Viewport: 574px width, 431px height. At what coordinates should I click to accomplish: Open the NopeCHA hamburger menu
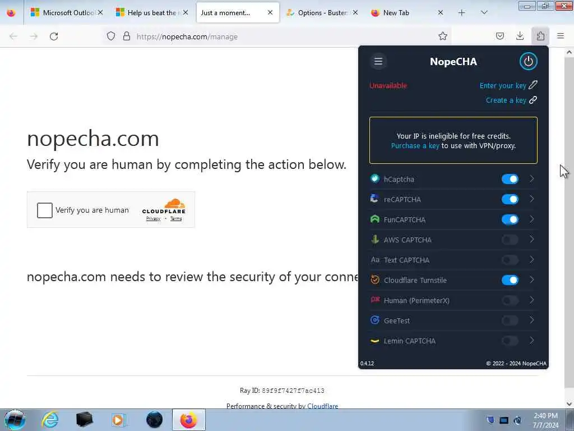click(x=378, y=61)
